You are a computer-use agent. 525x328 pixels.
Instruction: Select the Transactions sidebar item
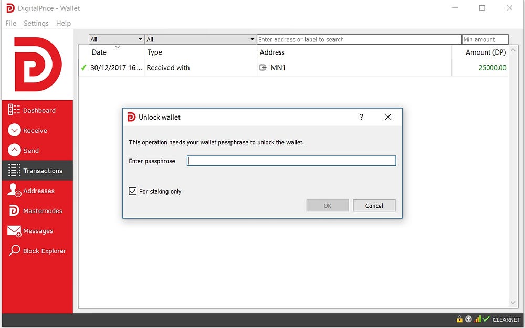(x=37, y=171)
